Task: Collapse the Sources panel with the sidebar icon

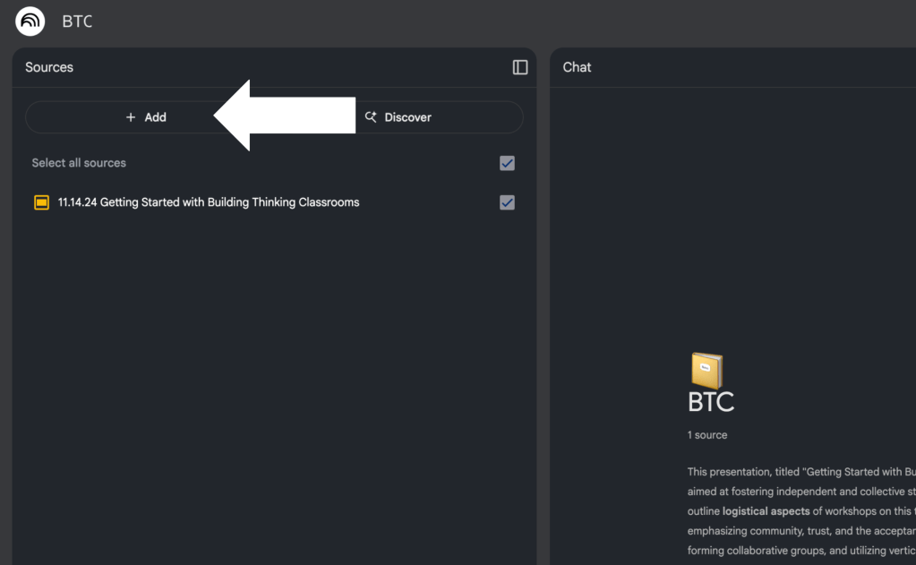Action: tap(520, 67)
